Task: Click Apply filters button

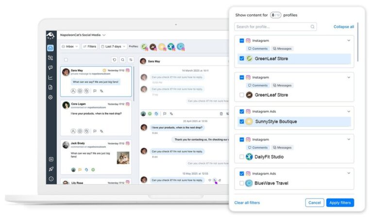Action: point(340,203)
